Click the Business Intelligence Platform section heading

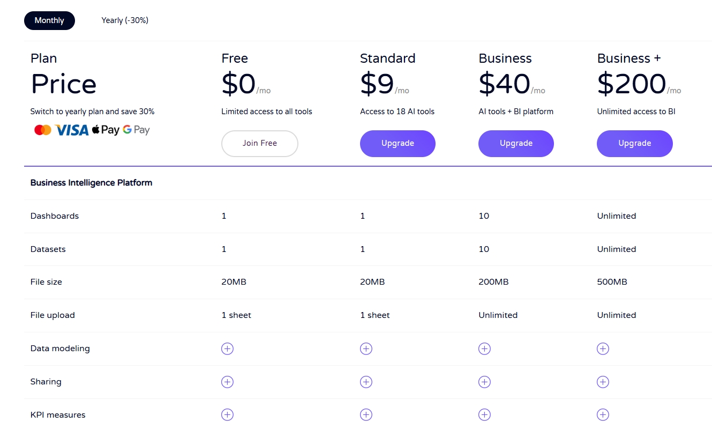[x=91, y=183]
